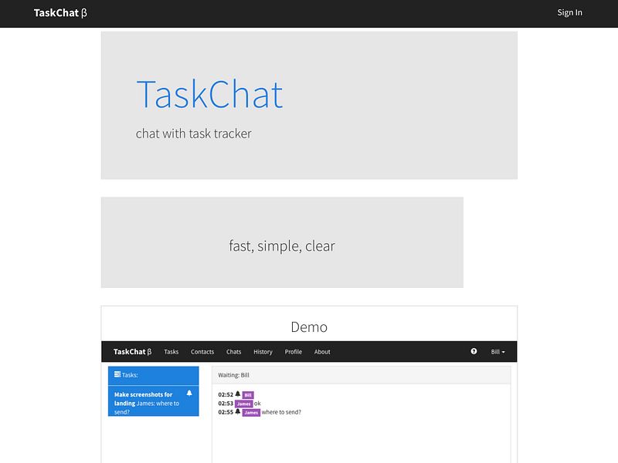Screen dimensions: 618x463
Task: Click the Bill badge in 02:52 message
Action: (248, 395)
